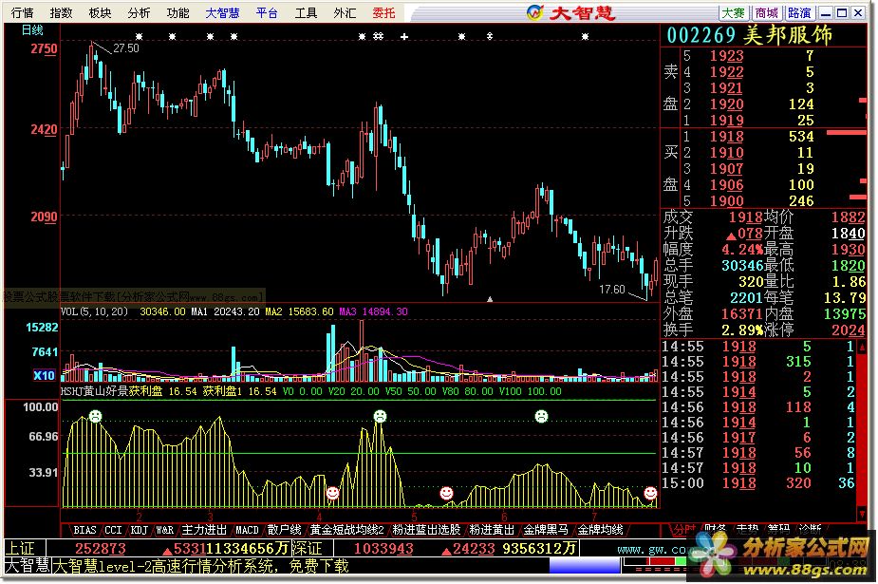Click the 换手 turnover value 2.89%
This screenshot has width=878, height=584.
coord(742,330)
